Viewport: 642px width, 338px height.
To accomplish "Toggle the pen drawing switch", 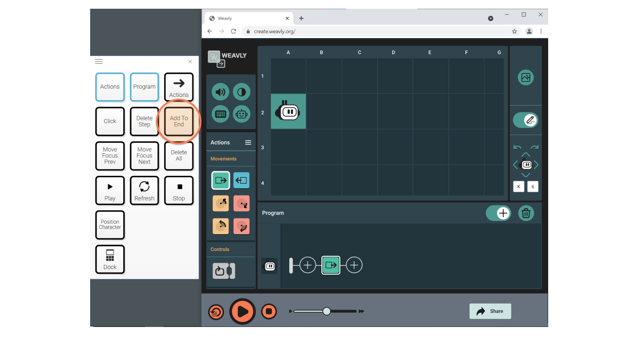I will click(x=526, y=120).
